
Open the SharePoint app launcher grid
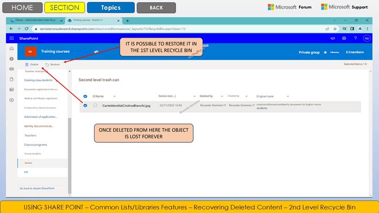[x=12, y=38]
